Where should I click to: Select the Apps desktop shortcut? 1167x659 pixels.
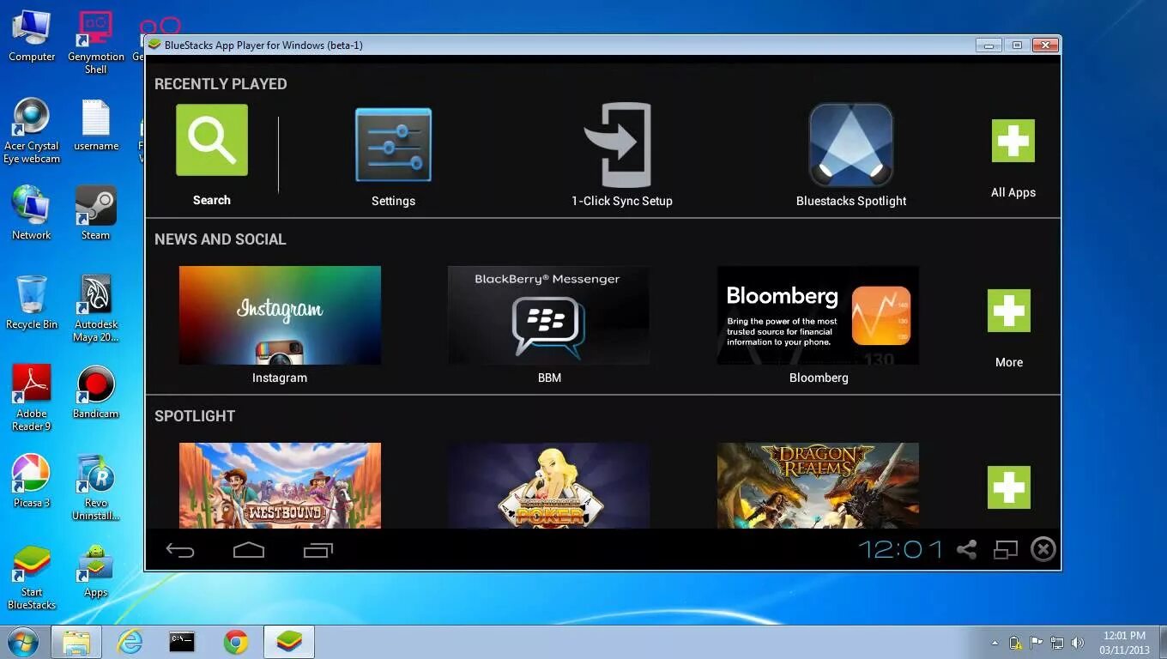click(x=95, y=570)
